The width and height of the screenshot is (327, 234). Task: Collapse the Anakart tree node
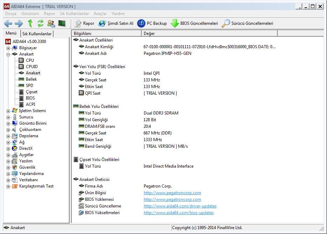[8, 54]
